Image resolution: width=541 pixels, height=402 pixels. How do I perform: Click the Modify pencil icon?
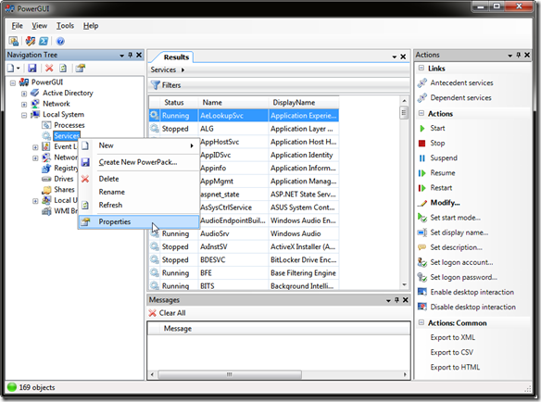click(422, 203)
